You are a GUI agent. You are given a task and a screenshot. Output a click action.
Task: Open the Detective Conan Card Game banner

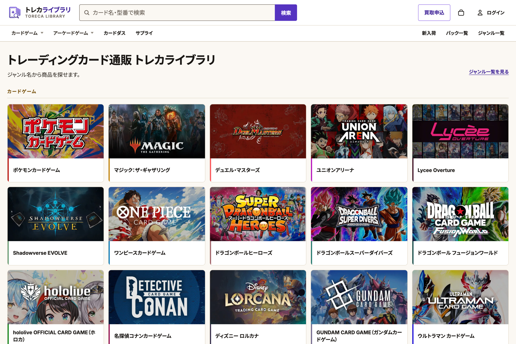(x=157, y=297)
